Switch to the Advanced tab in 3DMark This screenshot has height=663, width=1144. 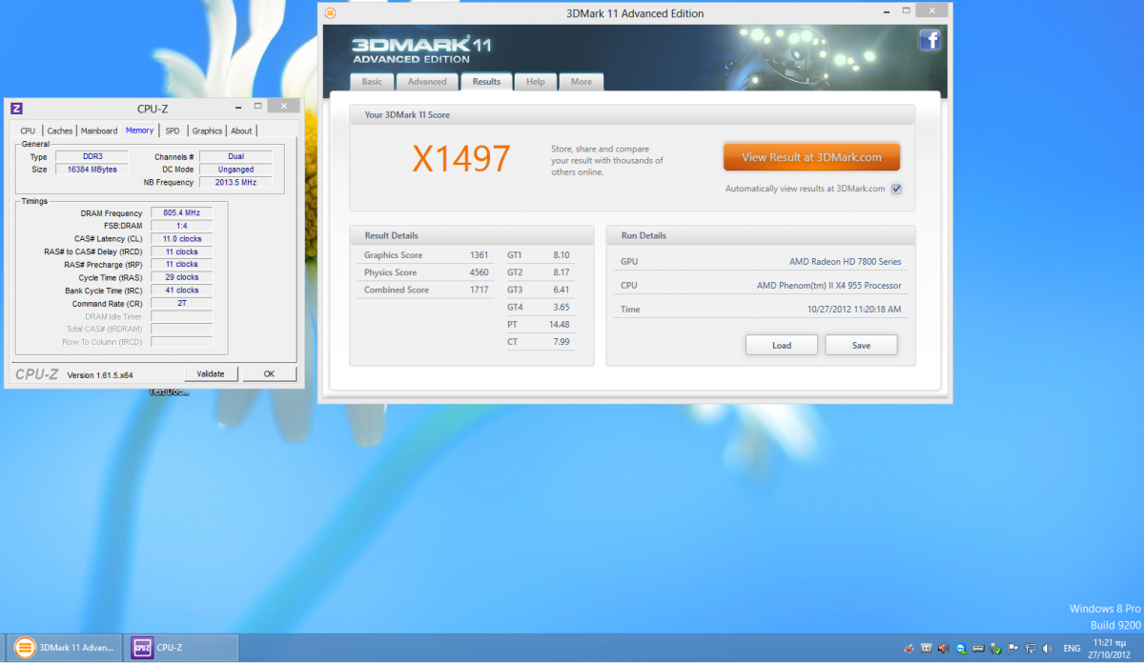[427, 82]
